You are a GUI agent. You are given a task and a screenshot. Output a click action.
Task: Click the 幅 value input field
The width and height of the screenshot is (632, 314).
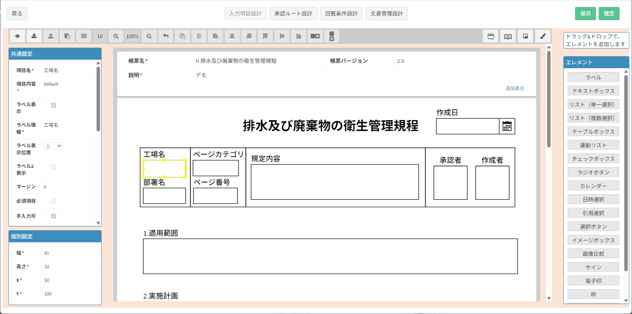(x=68, y=253)
